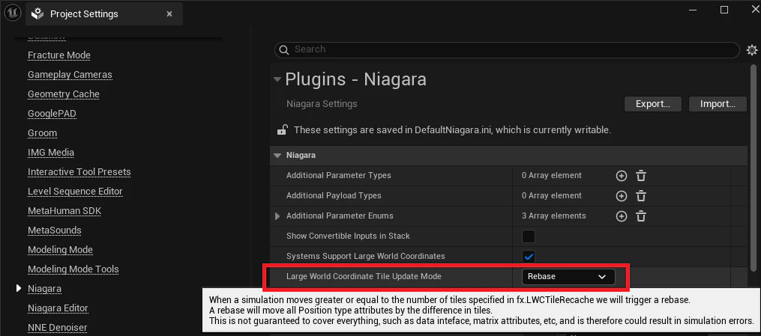This screenshot has width=761, height=336.
Task: Clear Additional Payload Types array
Action: coord(641,196)
